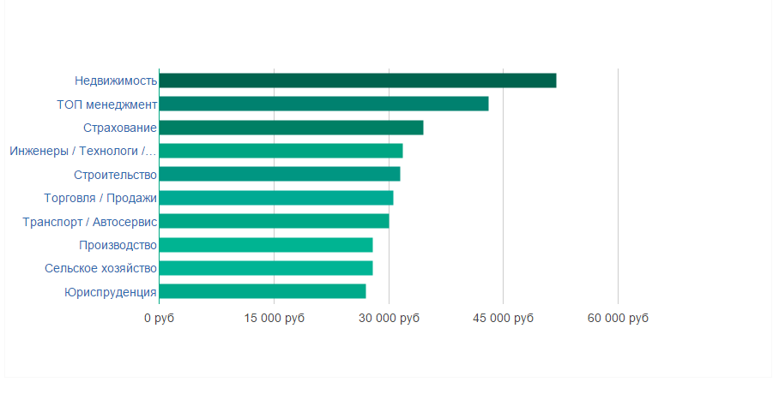The height and width of the screenshot is (406, 779).
Task: Select the Инженеры / Технологи bar
Action: [x=281, y=151]
